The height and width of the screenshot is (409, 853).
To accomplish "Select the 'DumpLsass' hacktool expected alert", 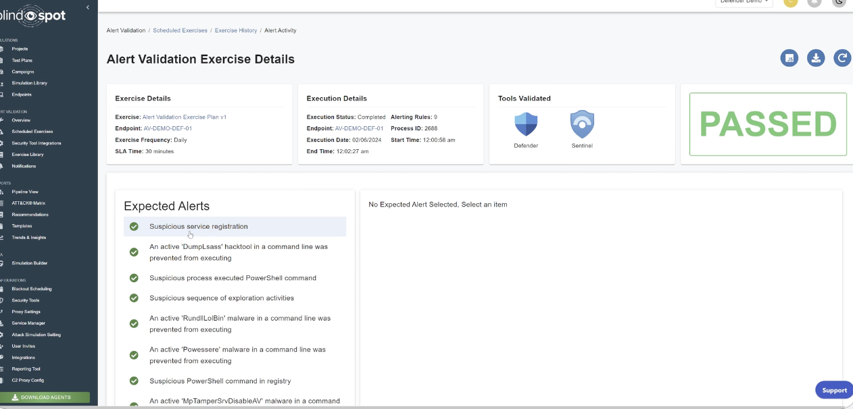I will click(x=238, y=252).
